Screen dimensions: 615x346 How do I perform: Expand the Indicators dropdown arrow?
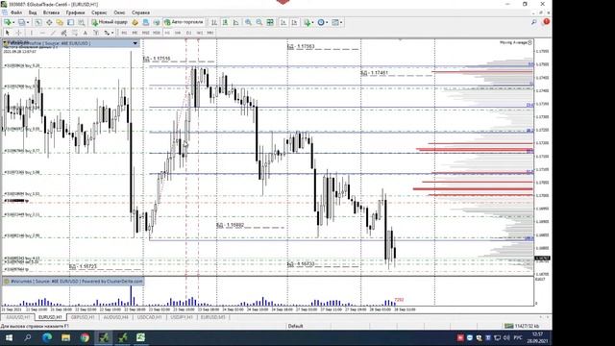coord(312,22)
